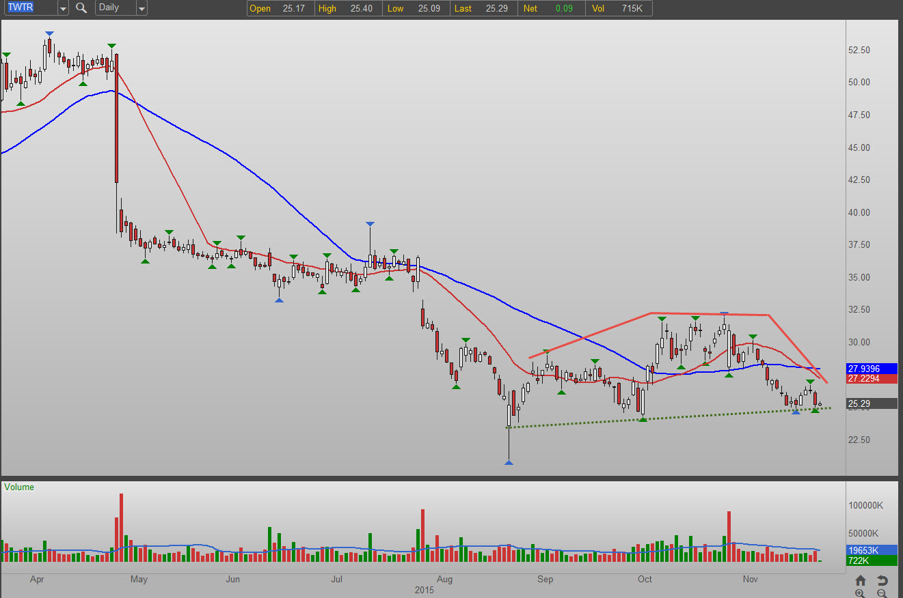This screenshot has width=903, height=598.
Task: Click the green 722K volume tag
Action: tap(871, 560)
